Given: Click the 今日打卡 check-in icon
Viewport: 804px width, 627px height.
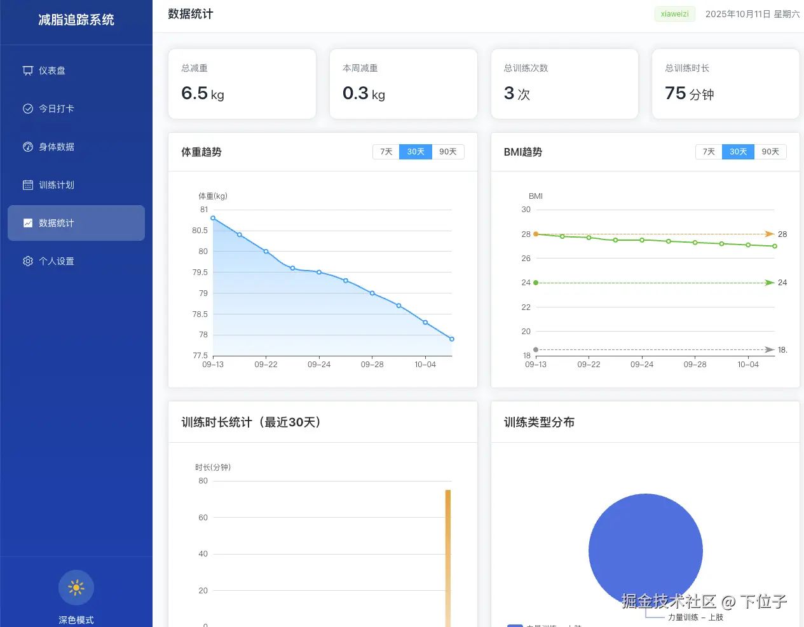Looking at the screenshot, I should coord(27,108).
